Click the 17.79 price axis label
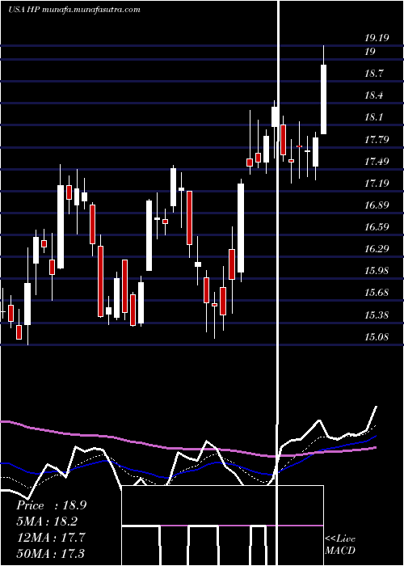404x566 pixels. tap(377, 139)
